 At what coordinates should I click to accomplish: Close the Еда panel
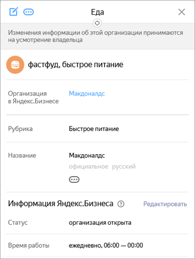click(182, 12)
